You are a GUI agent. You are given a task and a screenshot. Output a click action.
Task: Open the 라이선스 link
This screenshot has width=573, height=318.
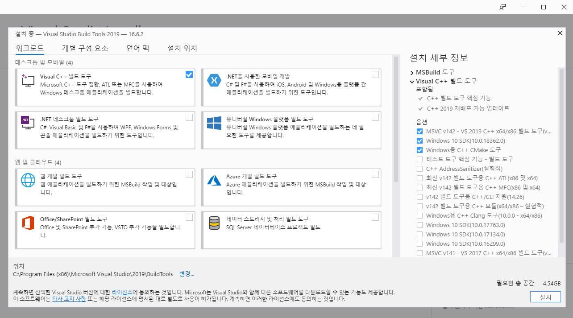(x=122, y=292)
